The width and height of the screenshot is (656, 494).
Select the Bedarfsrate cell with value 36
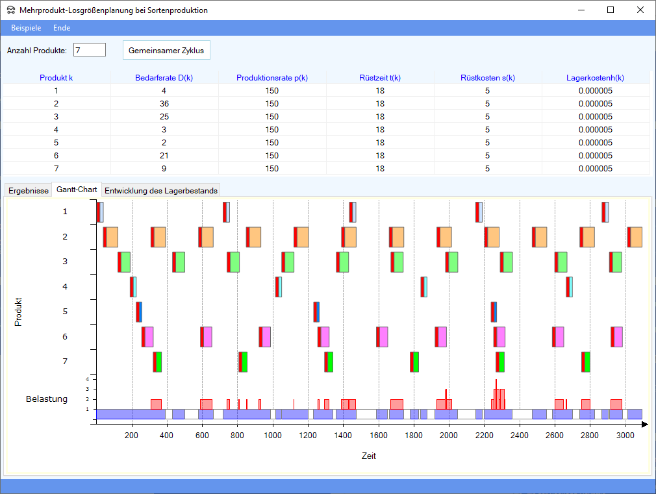click(164, 104)
